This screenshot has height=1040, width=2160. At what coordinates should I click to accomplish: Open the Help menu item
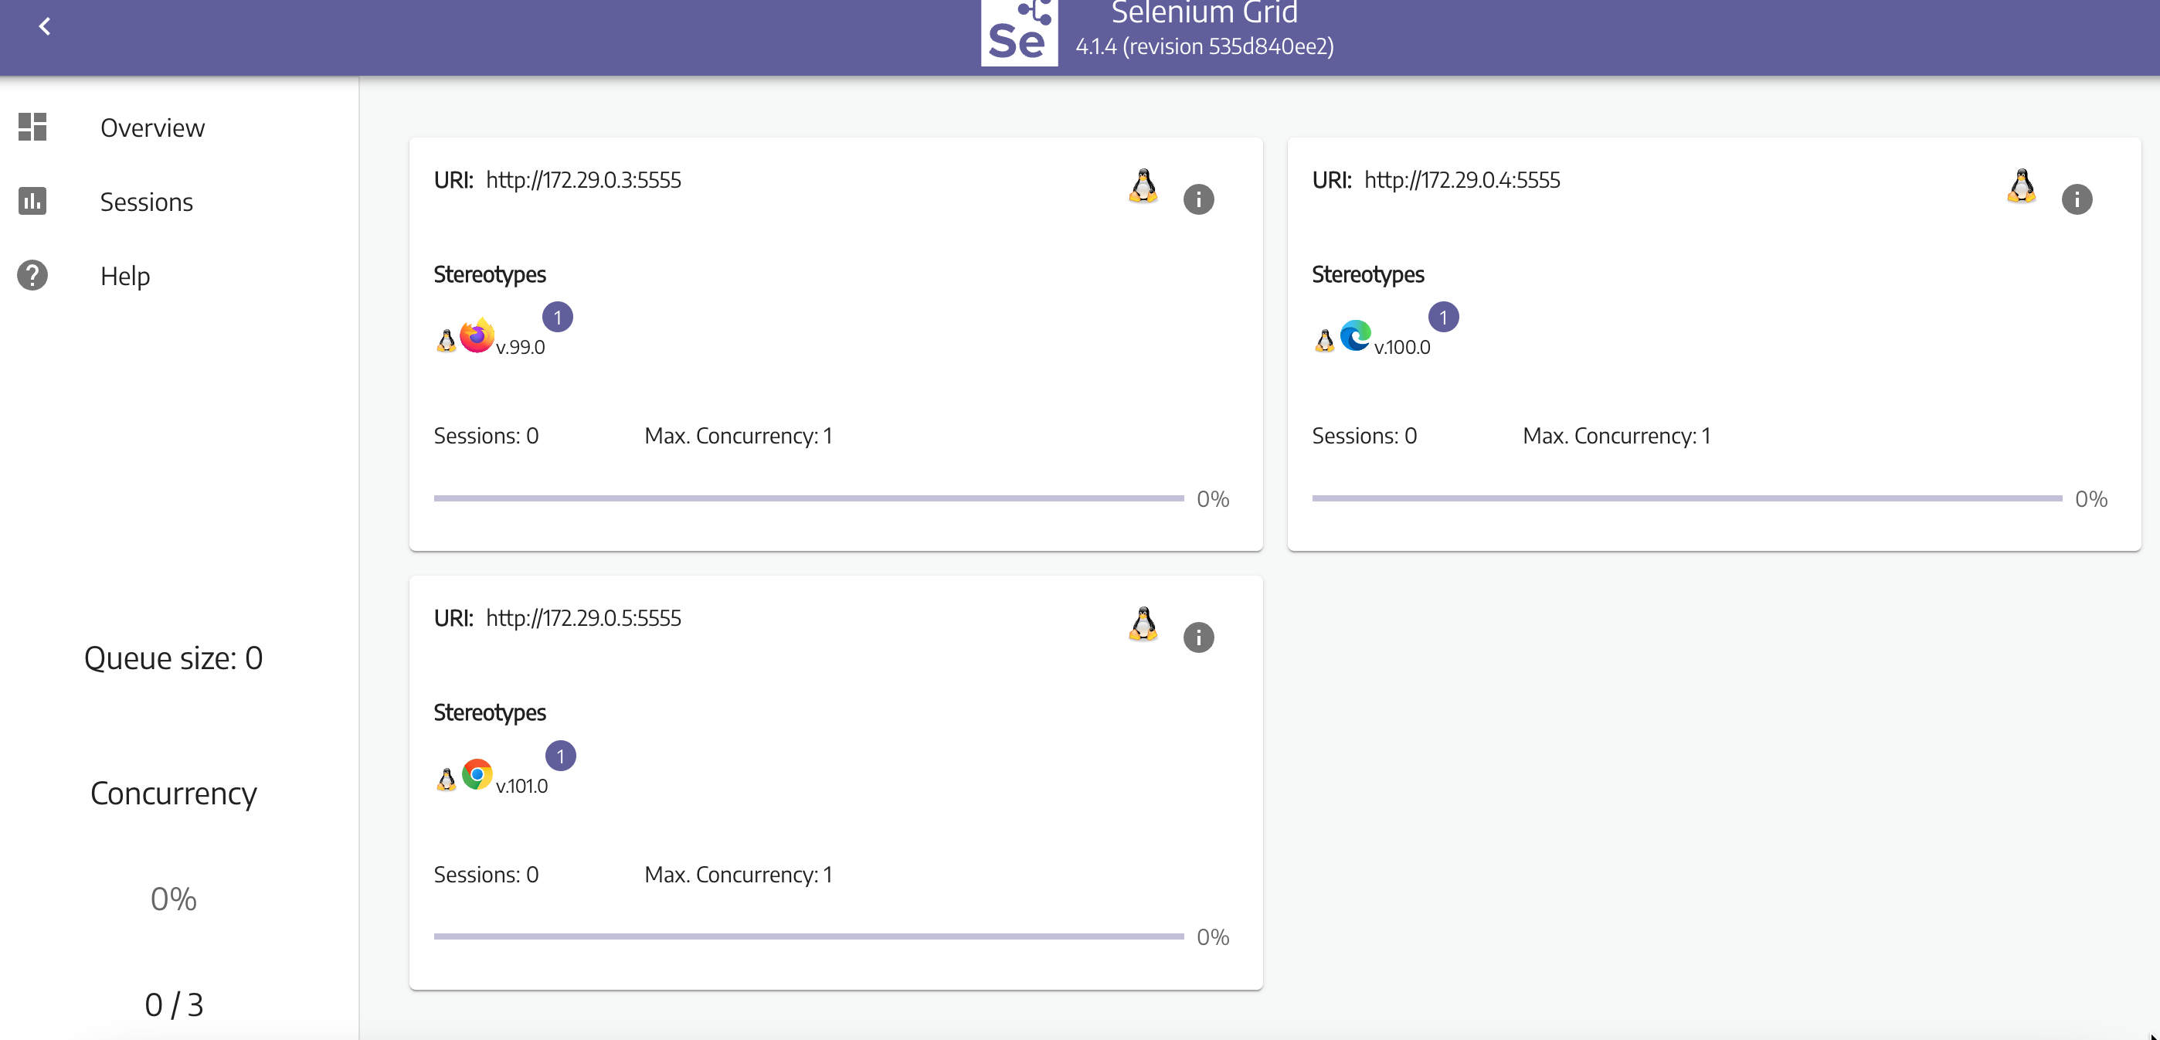coord(125,276)
